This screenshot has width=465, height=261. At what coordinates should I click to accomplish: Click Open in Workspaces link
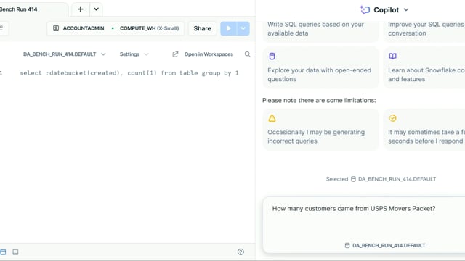coord(209,54)
